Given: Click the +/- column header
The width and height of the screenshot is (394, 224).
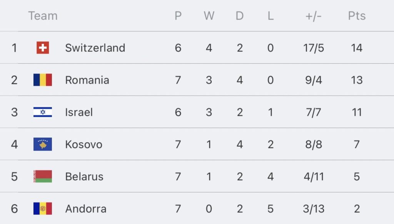Looking at the screenshot, I should [314, 16].
